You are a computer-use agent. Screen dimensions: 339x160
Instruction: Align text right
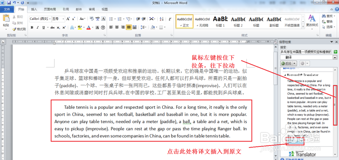coord(123,27)
